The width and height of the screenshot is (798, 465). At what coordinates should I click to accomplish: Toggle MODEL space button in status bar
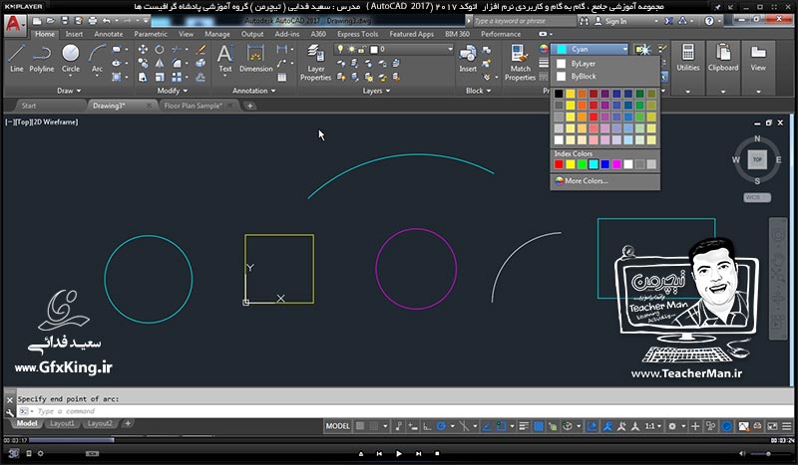tap(337, 426)
